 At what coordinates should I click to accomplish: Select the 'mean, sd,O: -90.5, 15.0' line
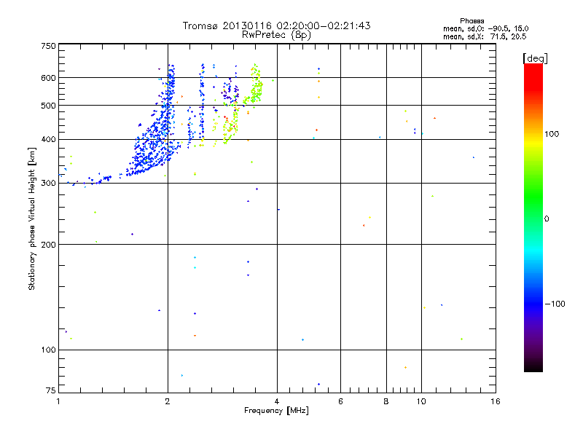[x=485, y=29]
